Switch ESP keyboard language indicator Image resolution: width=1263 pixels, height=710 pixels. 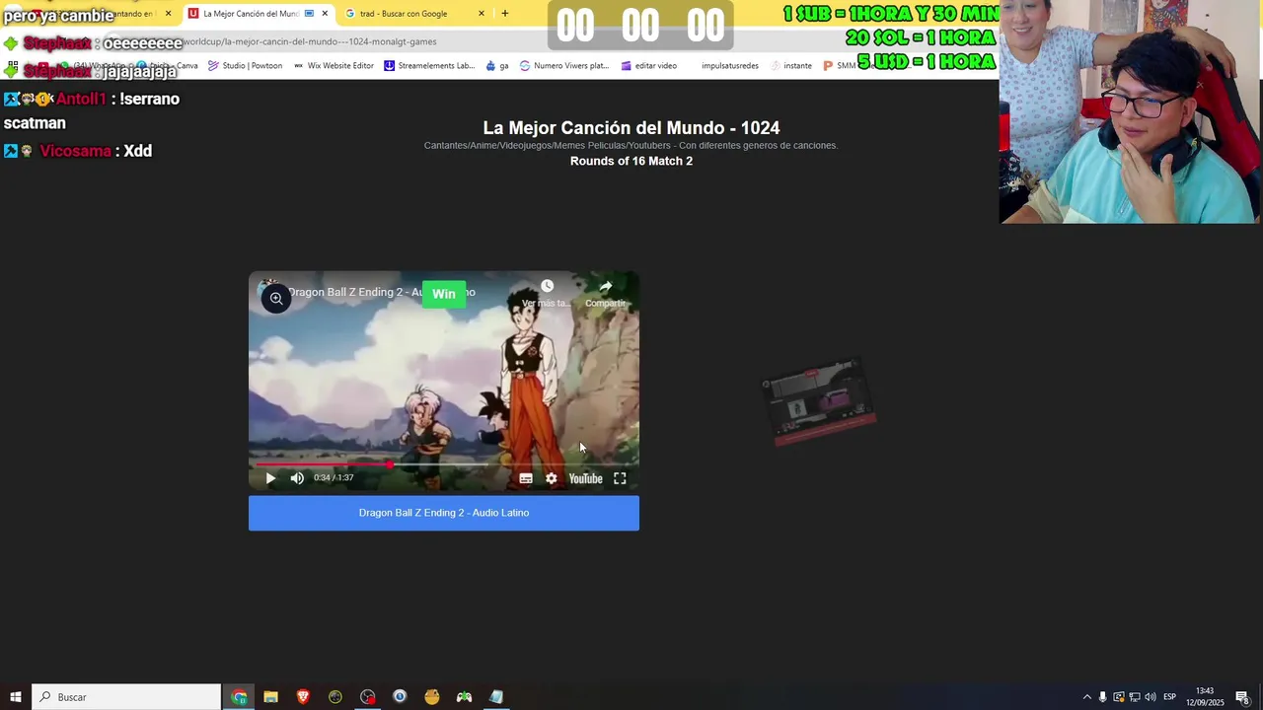click(1169, 697)
